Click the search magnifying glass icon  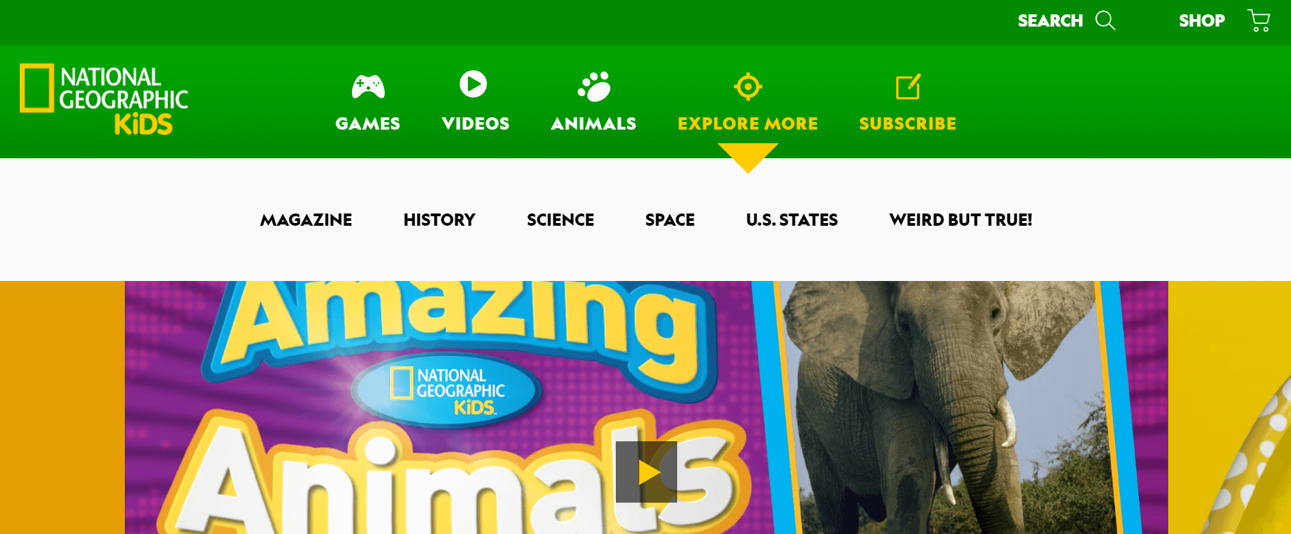(1105, 20)
